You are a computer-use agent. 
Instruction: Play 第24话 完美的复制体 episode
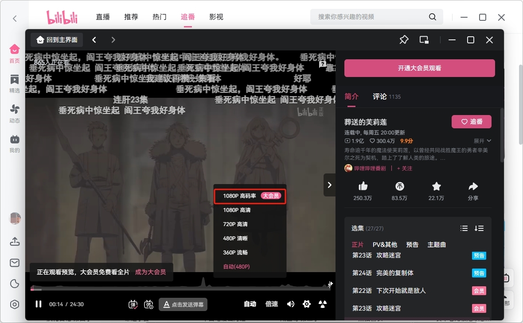(419, 273)
